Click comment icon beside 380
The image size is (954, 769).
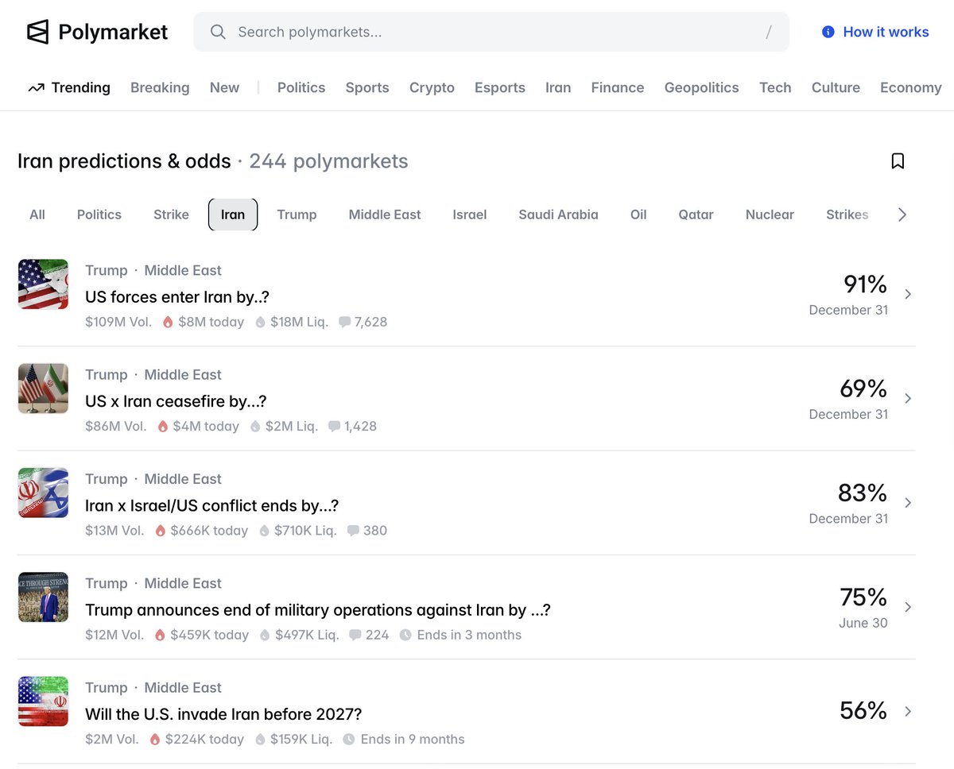pyautogui.click(x=353, y=531)
